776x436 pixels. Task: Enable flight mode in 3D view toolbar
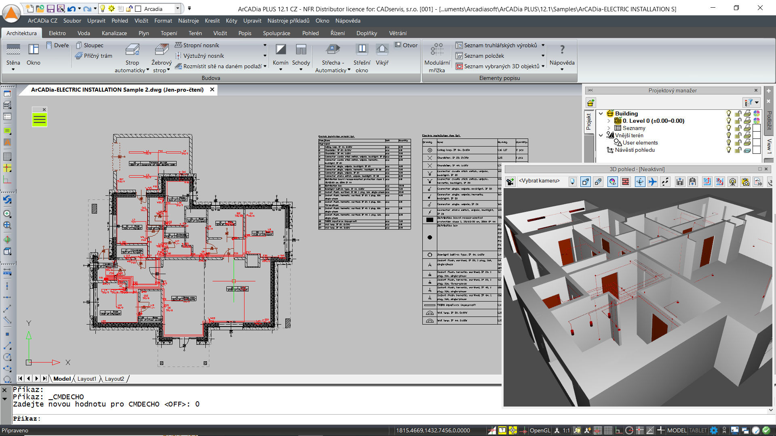point(652,182)
